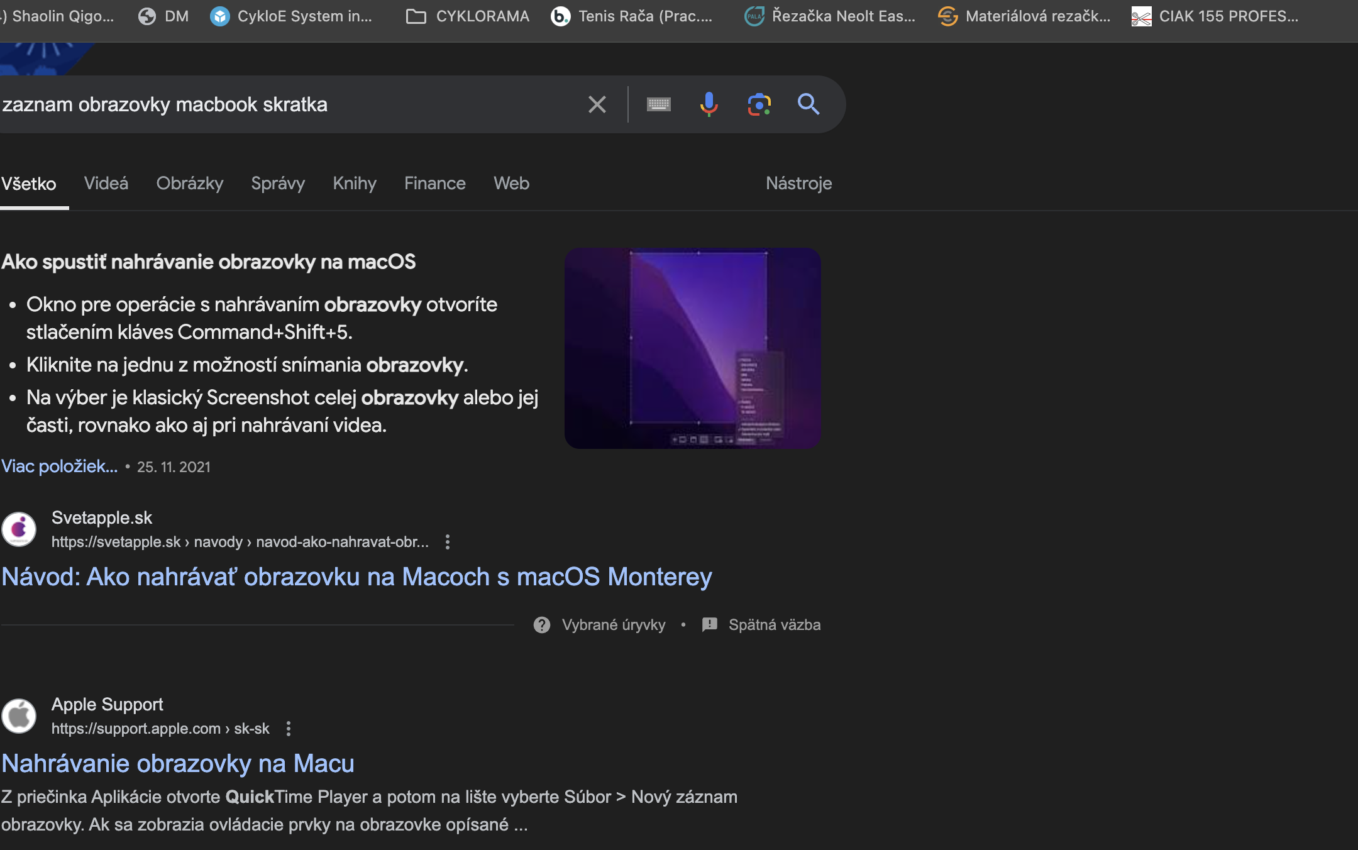Open Nahrávanie obrazovky na Macu link
Image resolution: width=1358 pixels, height=850 pixels.
pos(178,763)
